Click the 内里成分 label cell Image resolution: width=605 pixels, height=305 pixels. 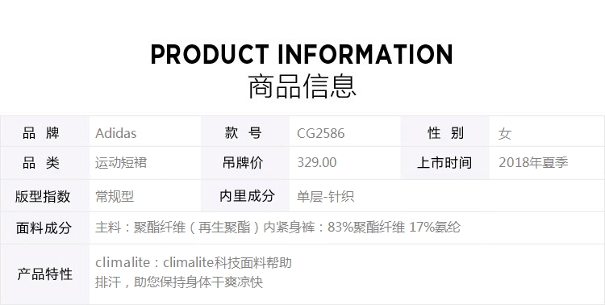click(245, 196)
